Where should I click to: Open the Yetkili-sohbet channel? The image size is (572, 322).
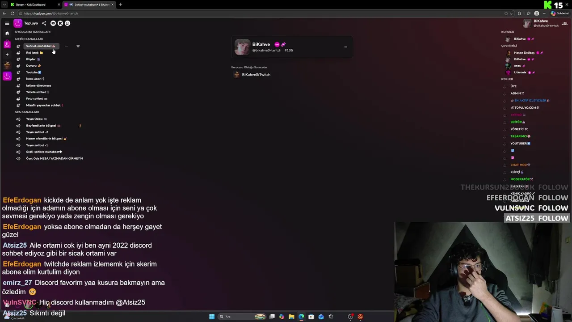point(38,92)
